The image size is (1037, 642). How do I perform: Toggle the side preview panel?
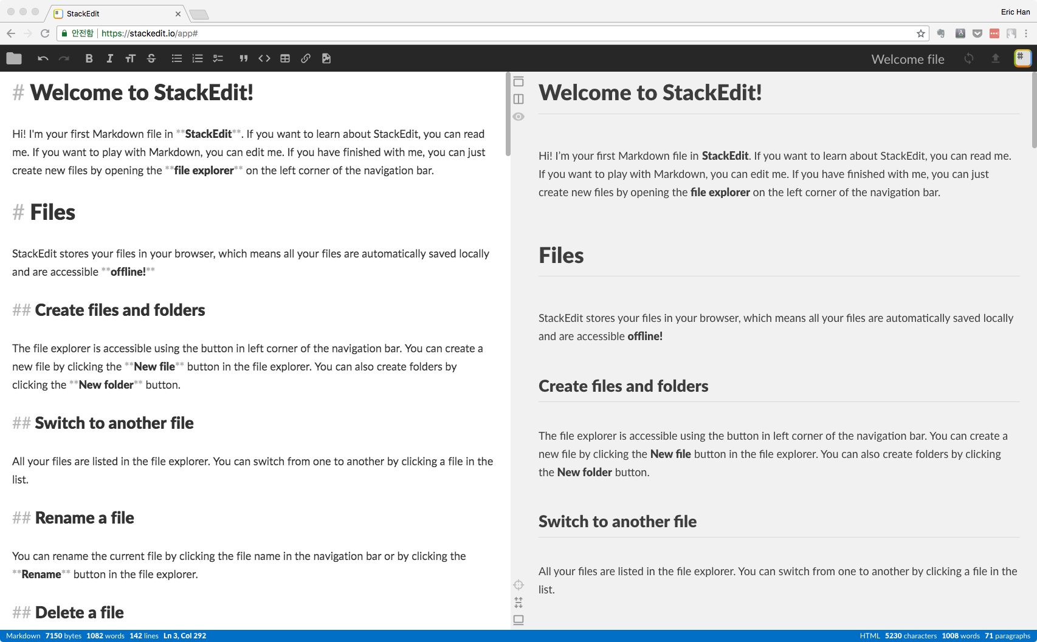click(518, 99)
